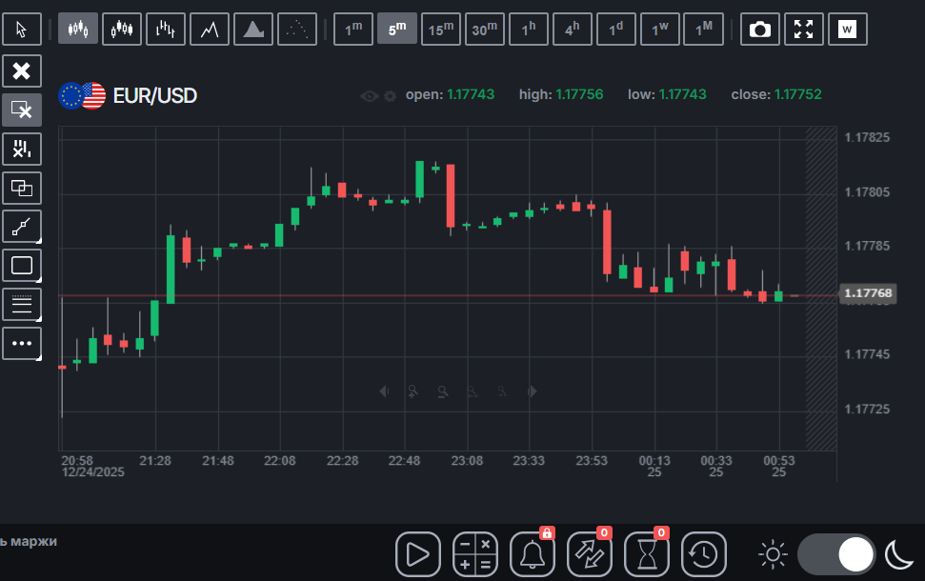
Task: Select the 1d timeframe
Action: [x=616, y=29]
